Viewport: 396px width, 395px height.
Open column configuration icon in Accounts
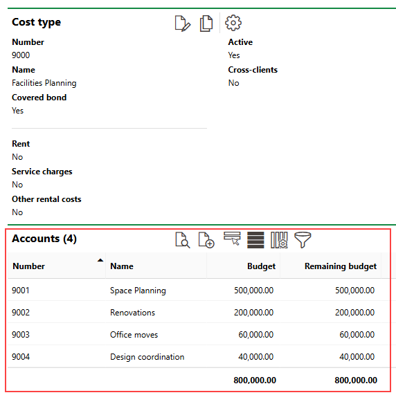pos(279,240)
